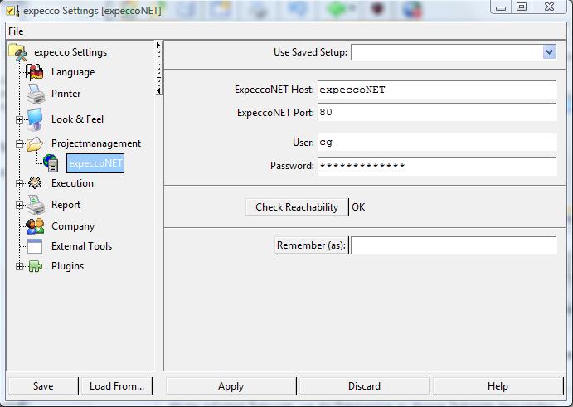Expand the Look & Feel tree node
The height and width of the screenshot is (407, 573).
(20, 119)
